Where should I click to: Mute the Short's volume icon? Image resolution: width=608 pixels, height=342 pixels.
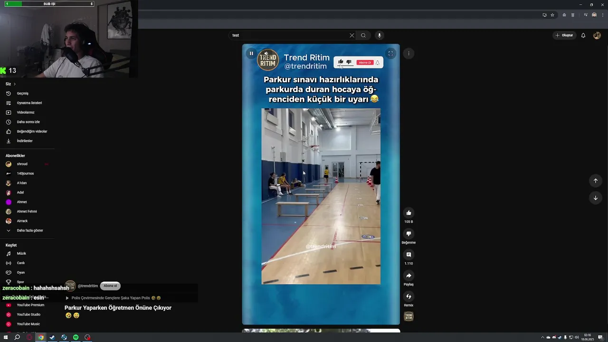(266, 53)
